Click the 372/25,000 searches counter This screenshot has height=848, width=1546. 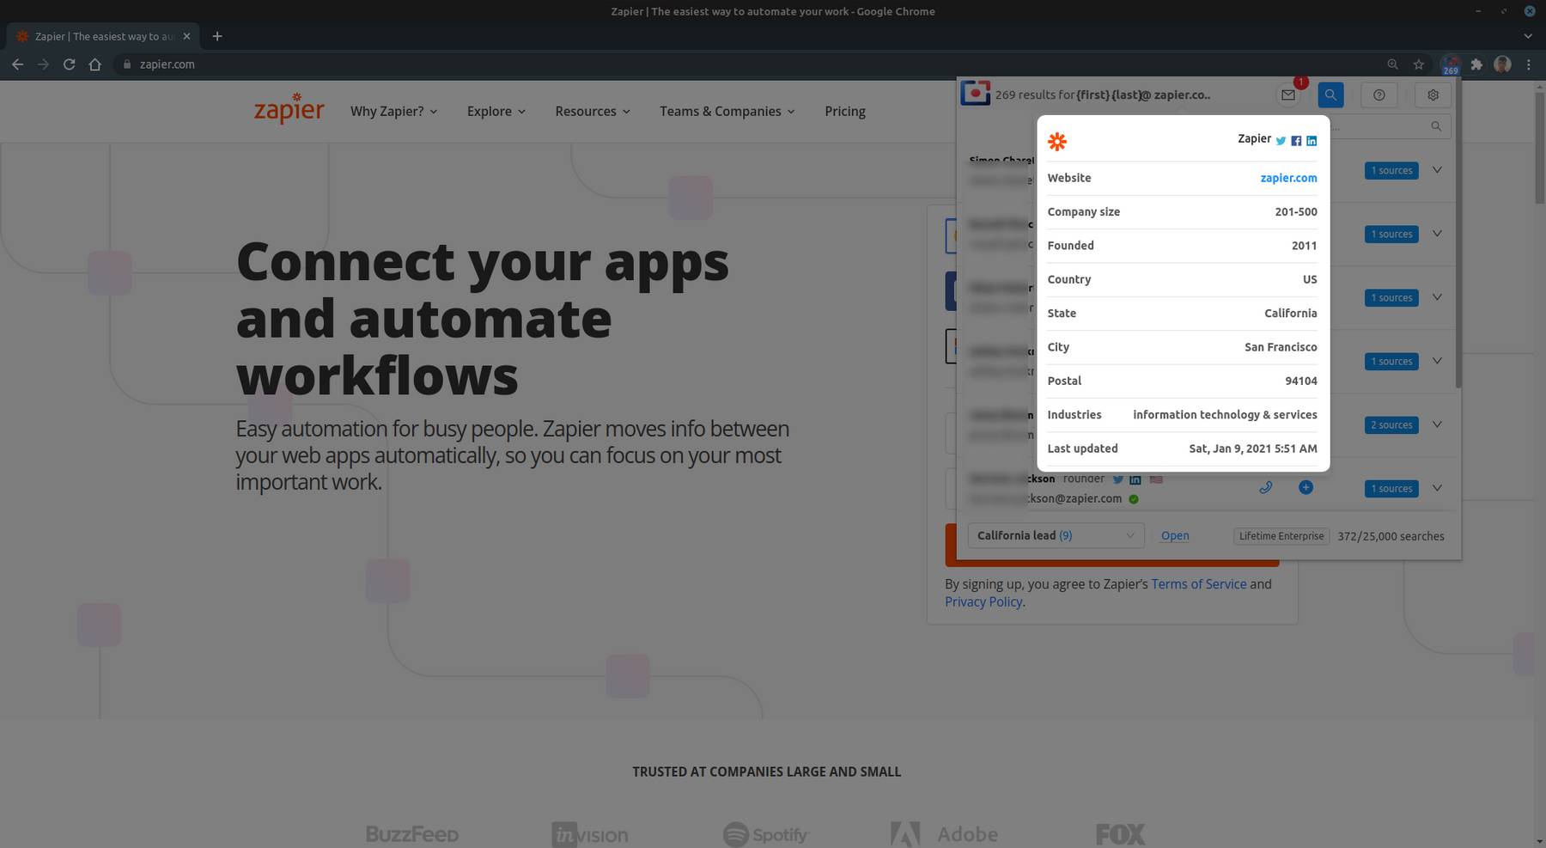coord(1391,536)
